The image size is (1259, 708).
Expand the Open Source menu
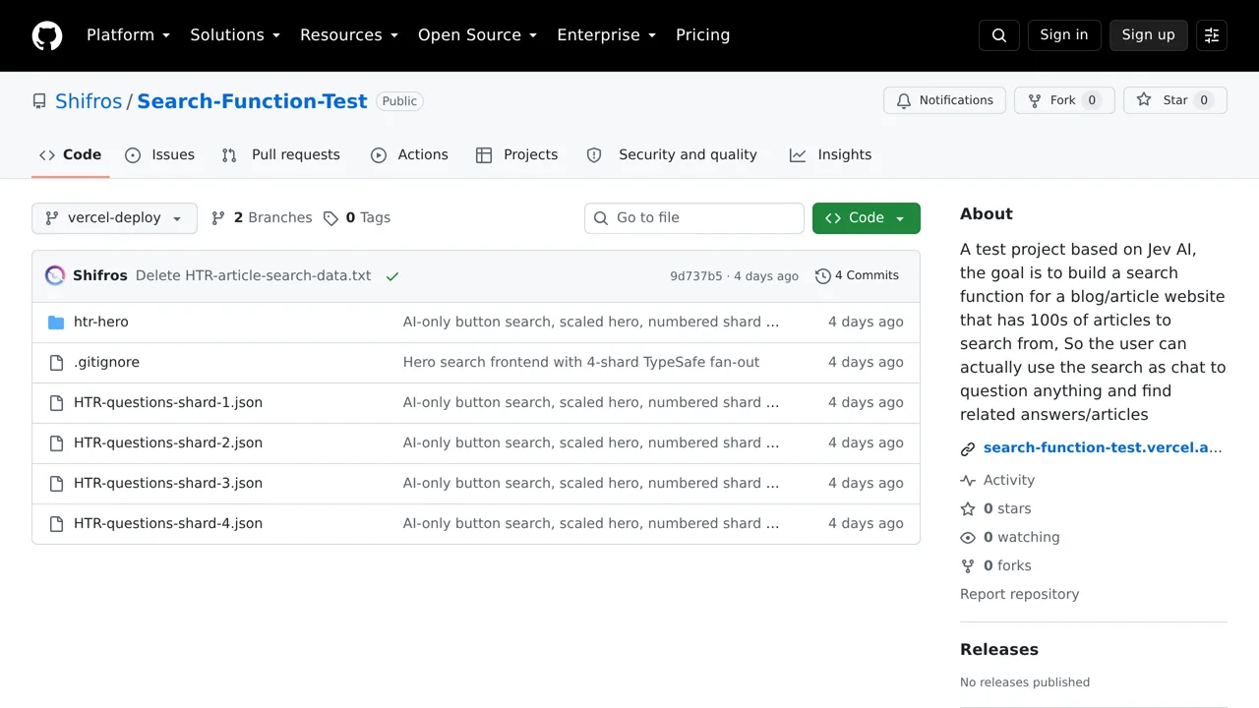coord(478,35)
